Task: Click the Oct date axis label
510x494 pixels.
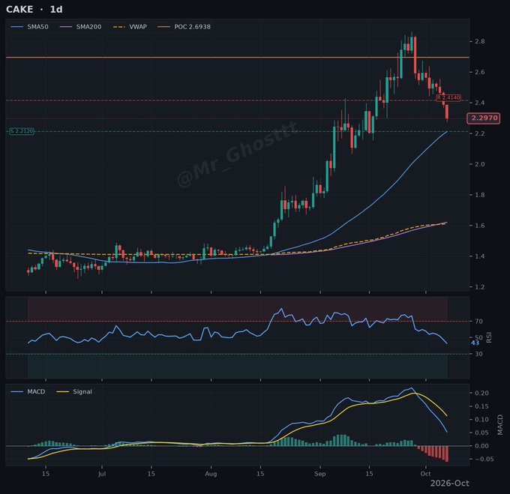Action: pyautogui.click(x=425, y=474)
